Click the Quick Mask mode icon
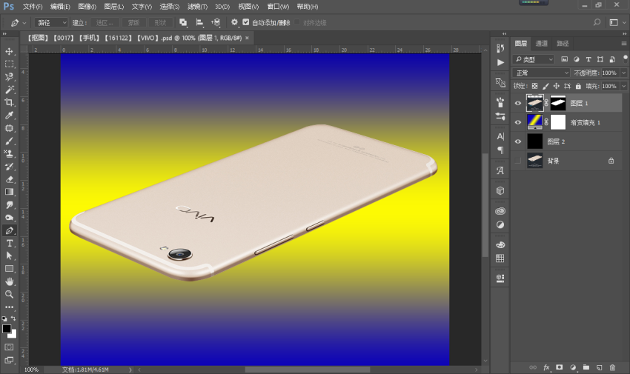The height and width of the screenshot is (374, 630). (9, 347)
